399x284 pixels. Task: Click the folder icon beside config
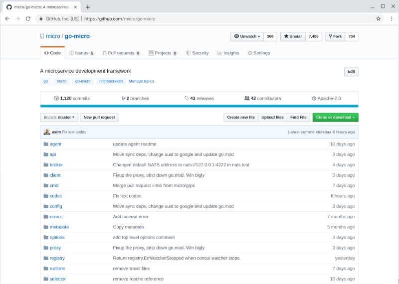point(46,206)
